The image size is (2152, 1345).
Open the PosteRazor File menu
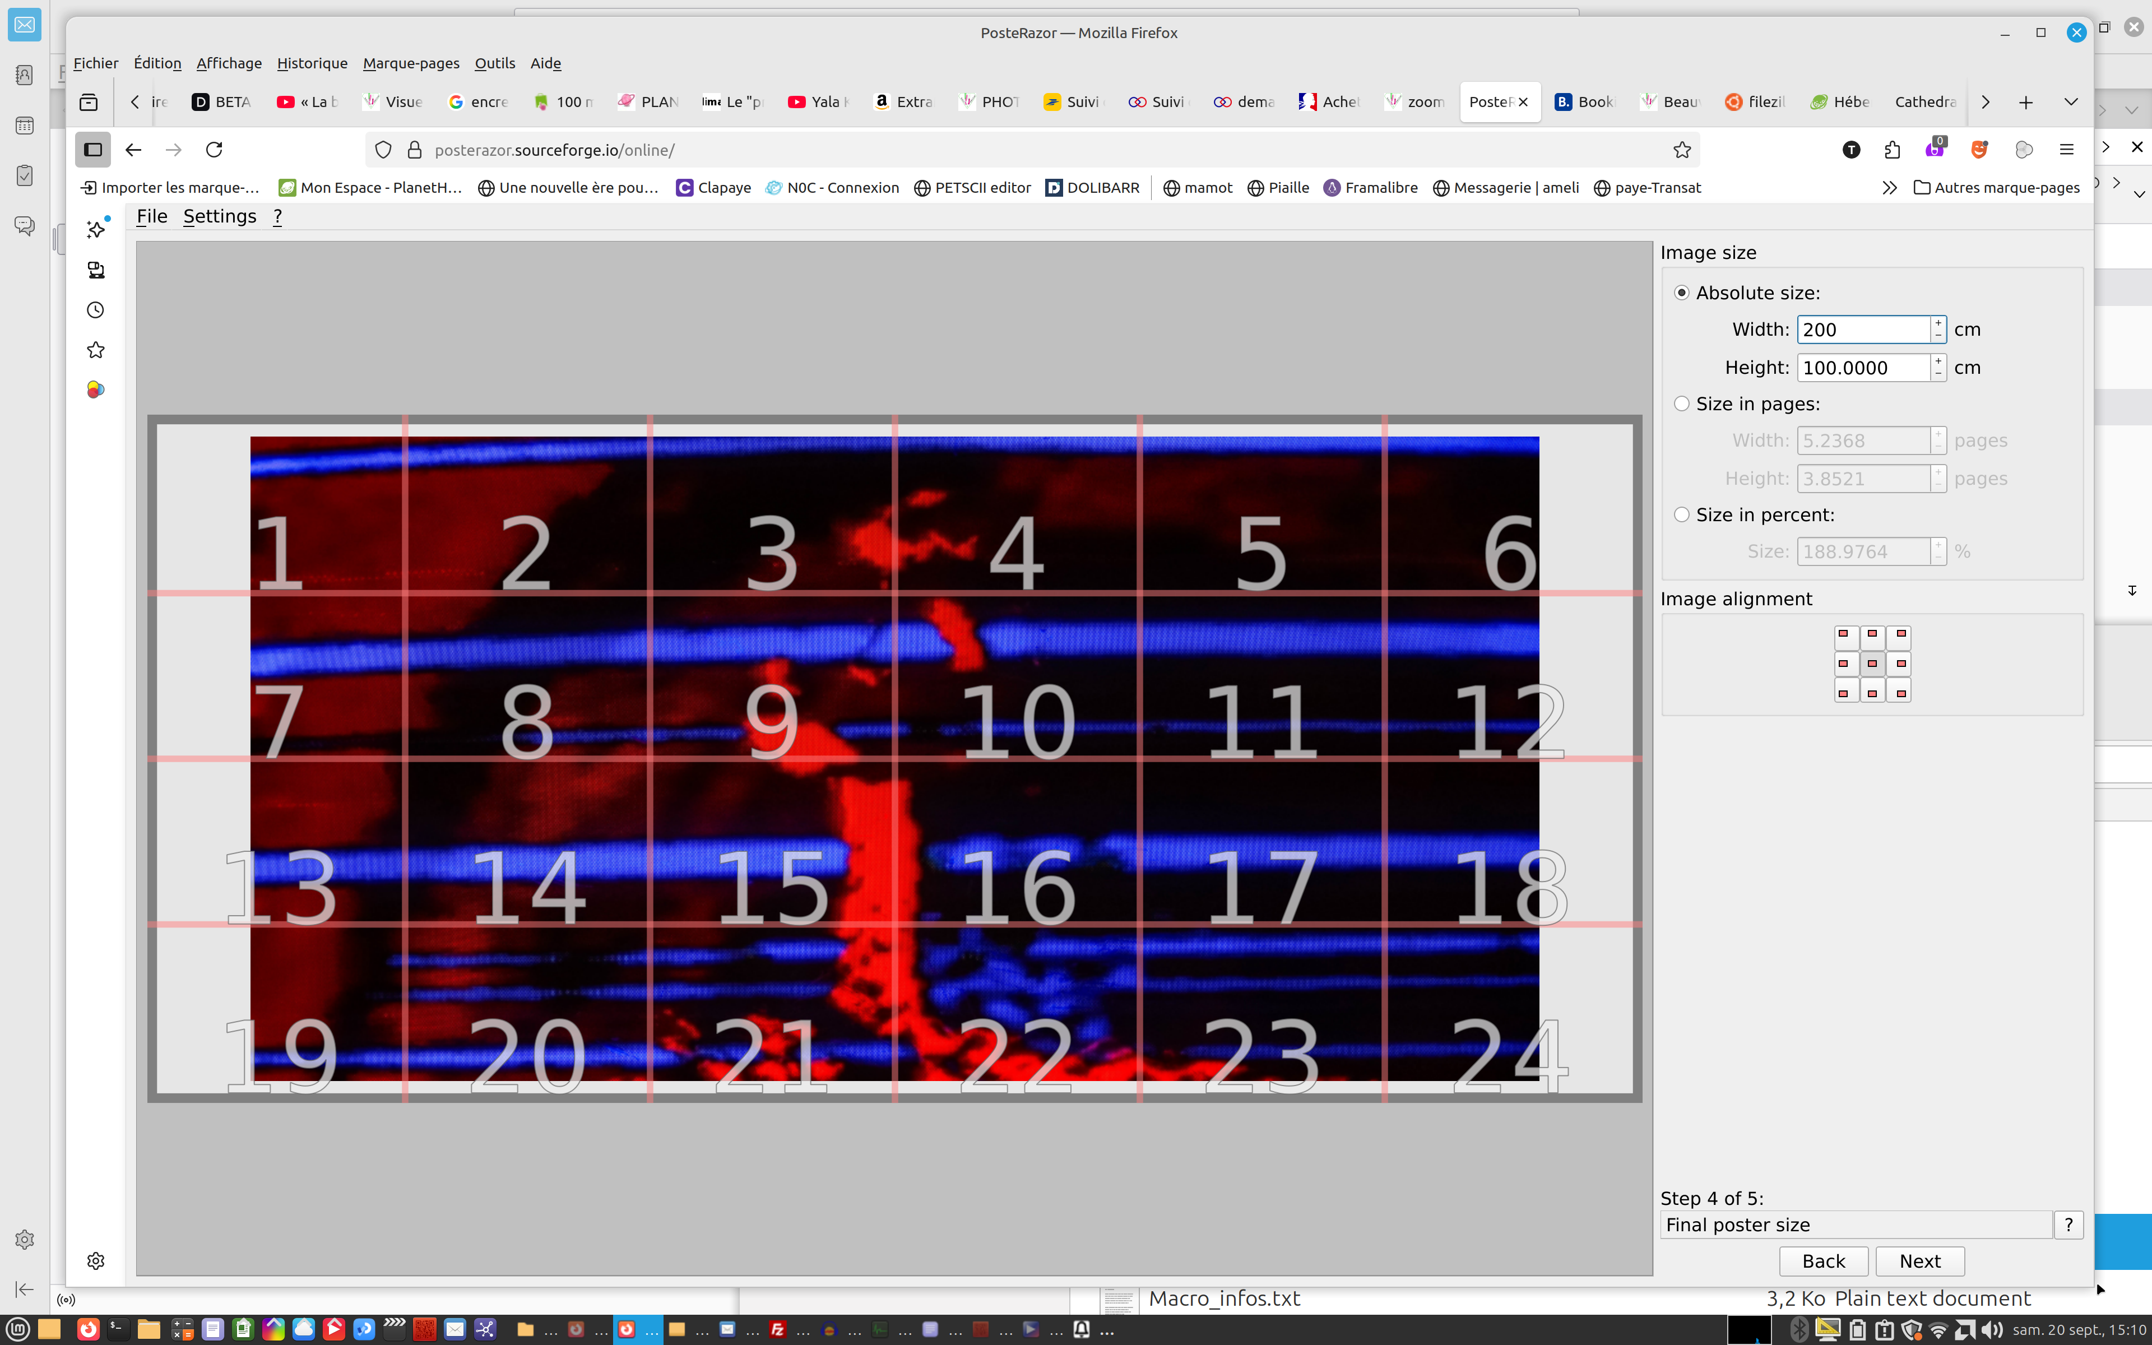[151, 216]
